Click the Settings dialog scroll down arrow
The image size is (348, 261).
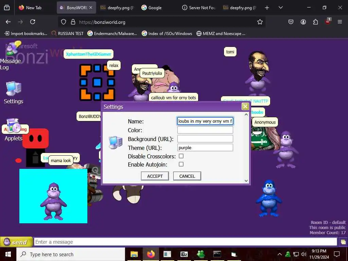(246, 181)
